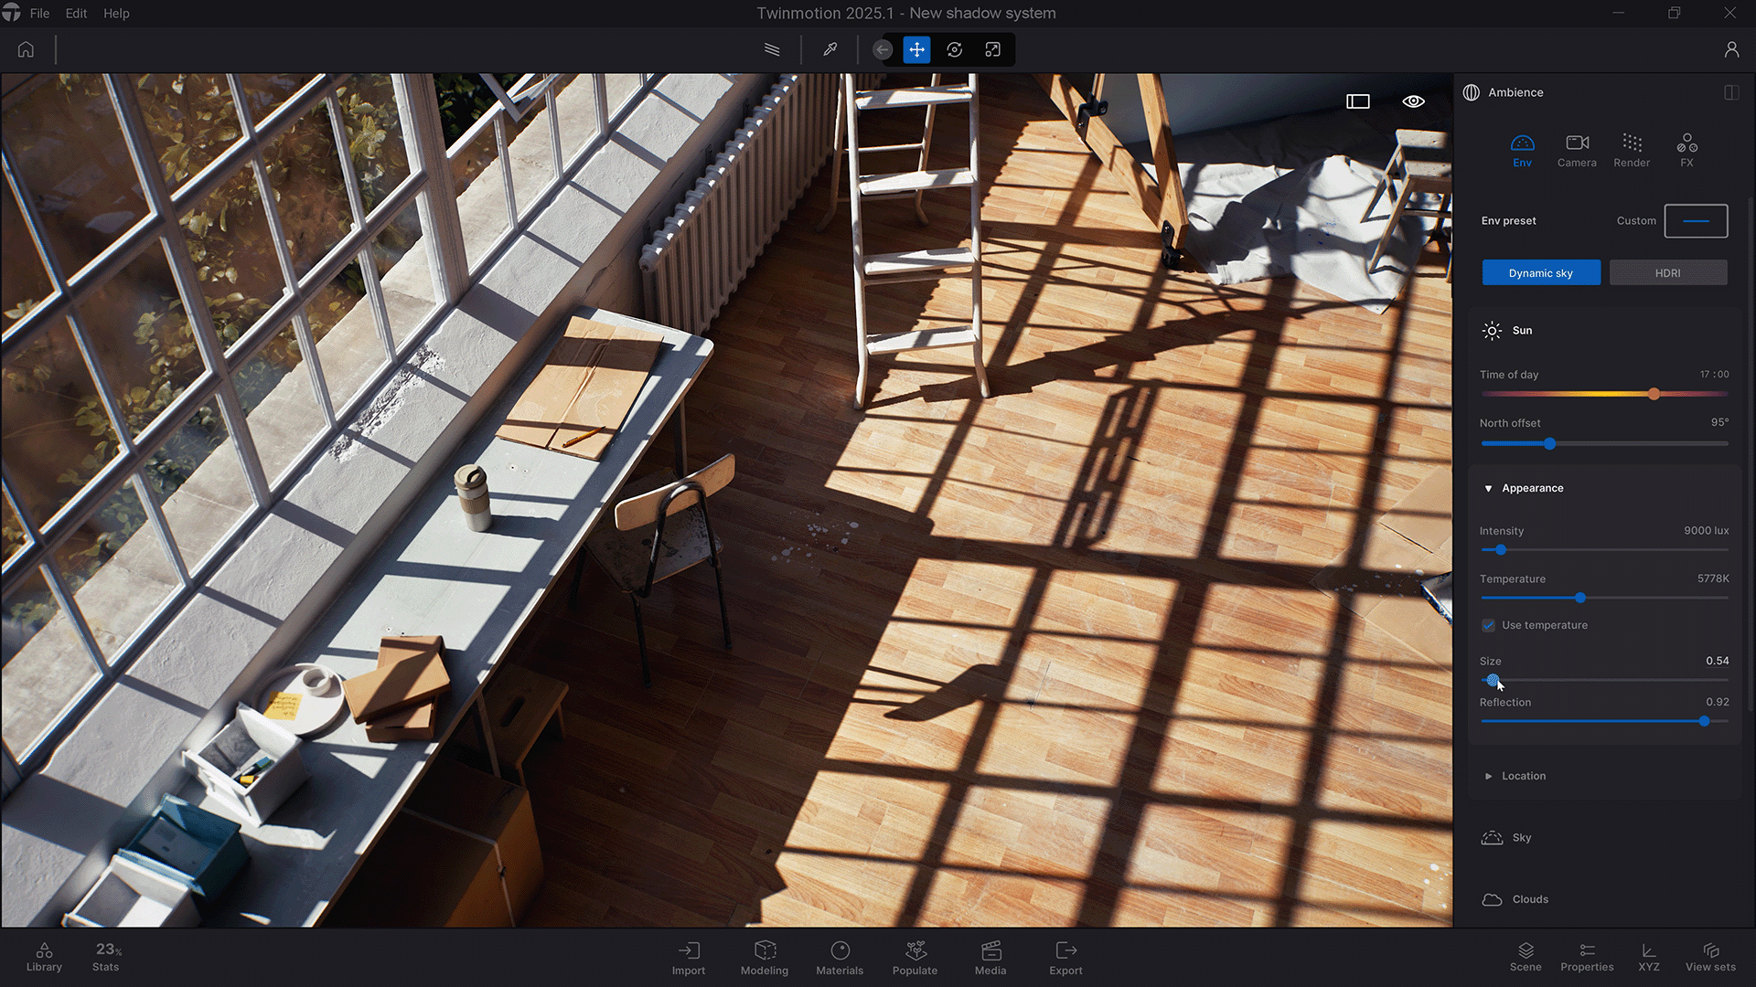Open the Stats panel
Image resolution: width=1756 pixels, height=987 pixels.
pyautogui.click(x=106, y=957)
